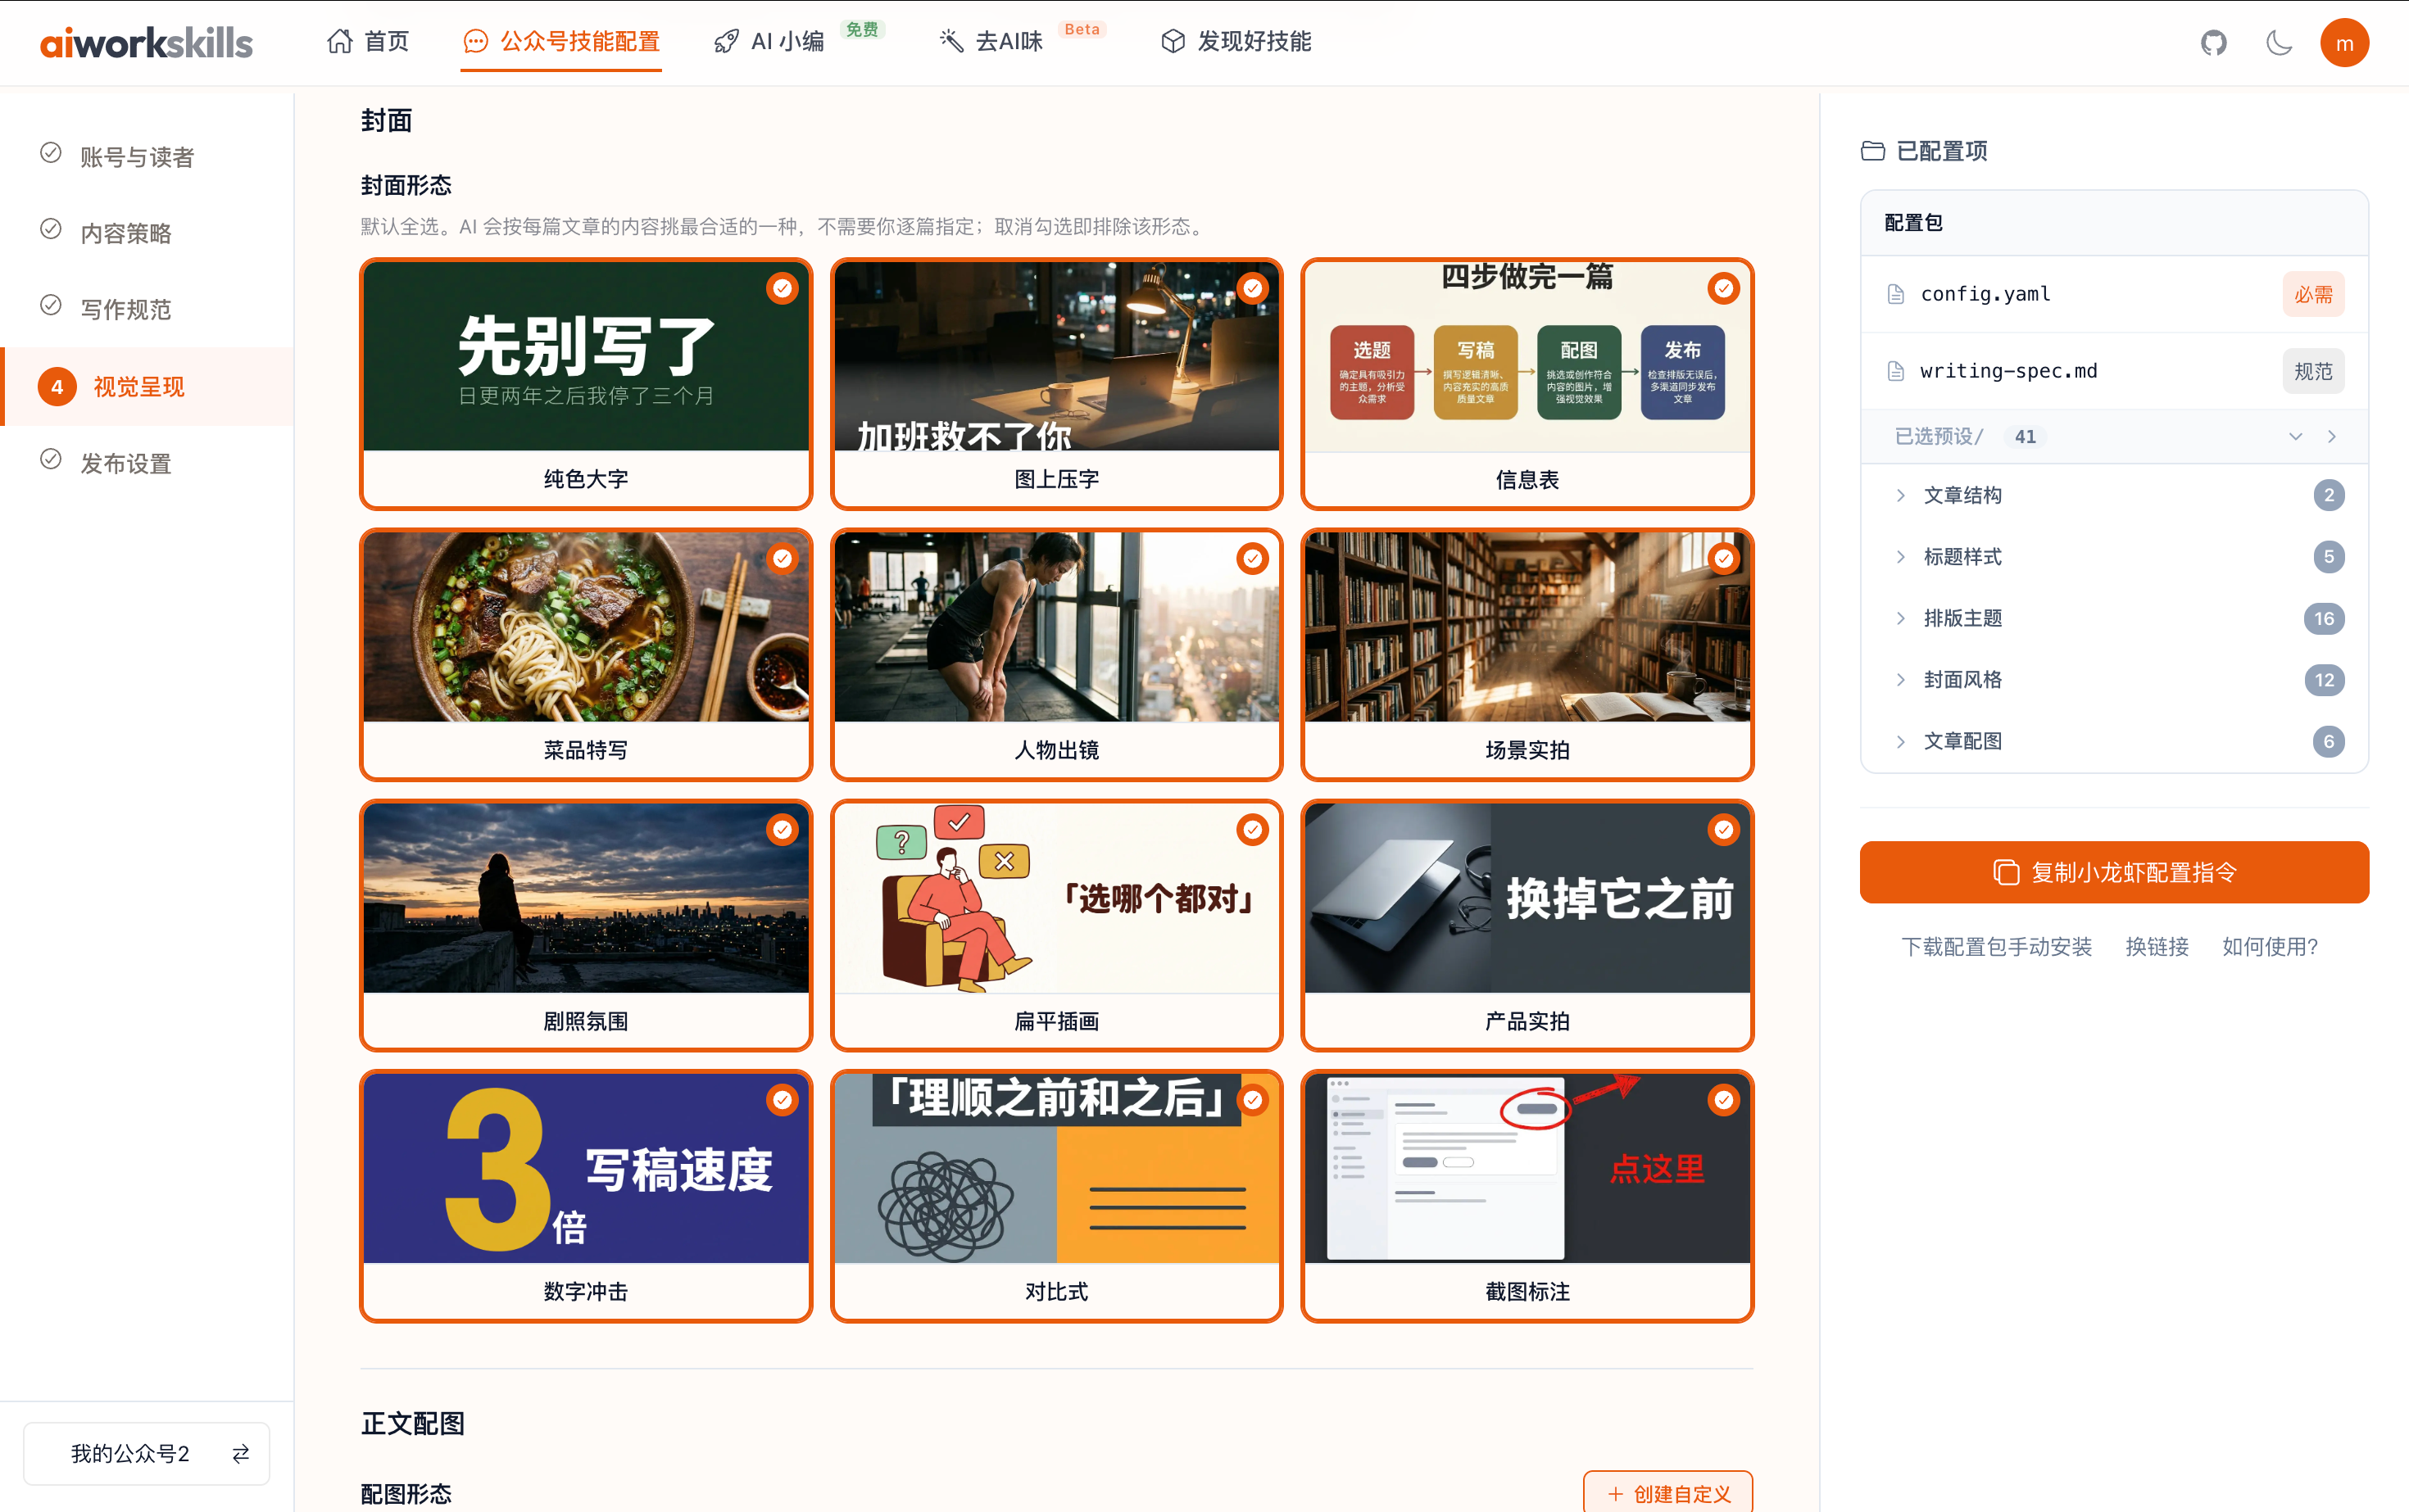Uncheck the 图上压字 cover style
Screen dimensions: 2409x1512
point(1253,289)
